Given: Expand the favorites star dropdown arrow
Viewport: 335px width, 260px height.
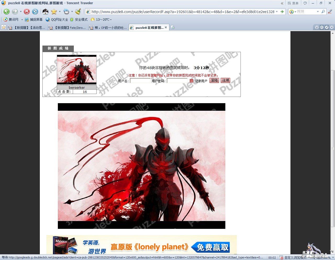Looking at the screenshot, I should pos(60,12).
